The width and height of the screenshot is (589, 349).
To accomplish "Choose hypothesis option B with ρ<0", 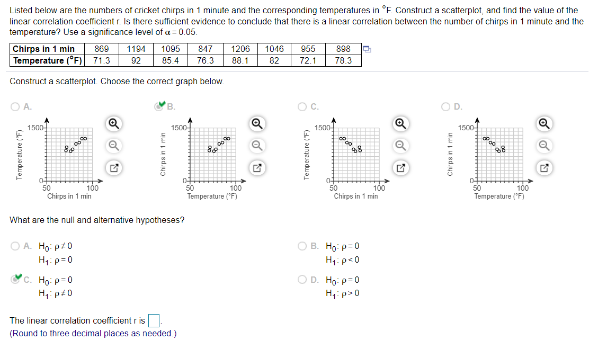I will coord(301,245).
